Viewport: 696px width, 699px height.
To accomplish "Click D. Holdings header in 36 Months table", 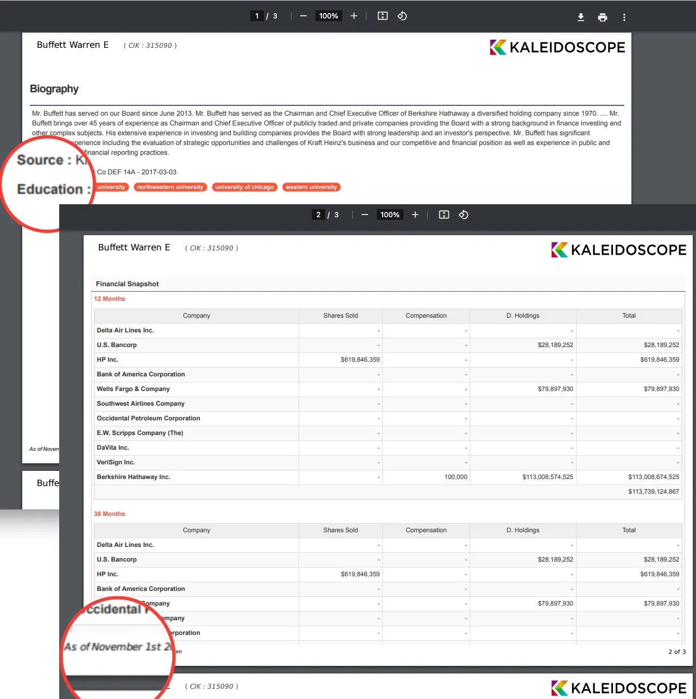I will coord(523,531).
